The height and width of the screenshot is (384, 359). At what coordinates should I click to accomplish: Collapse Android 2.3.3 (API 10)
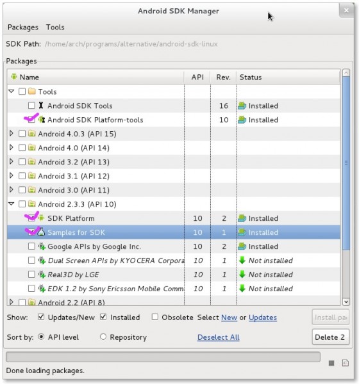pos(12,204)
